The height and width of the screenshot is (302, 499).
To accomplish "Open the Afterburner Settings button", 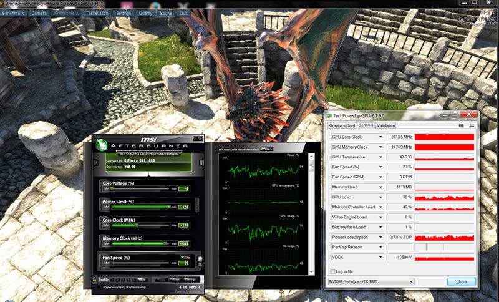I will pos(190,280).
